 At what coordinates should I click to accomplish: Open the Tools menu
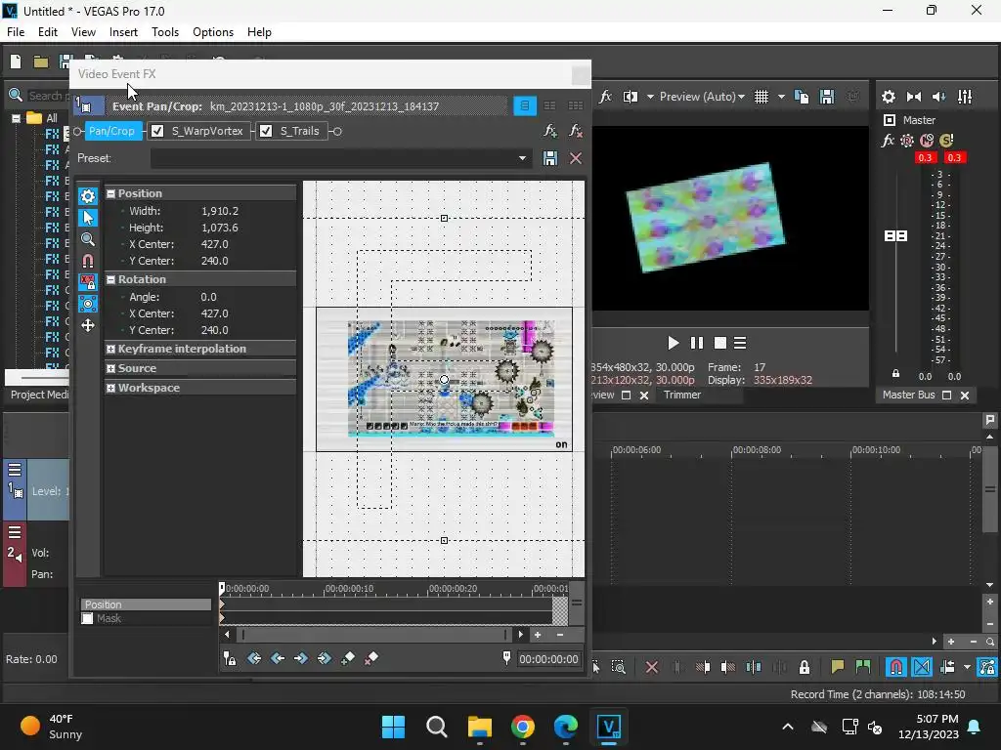(164, 32)
